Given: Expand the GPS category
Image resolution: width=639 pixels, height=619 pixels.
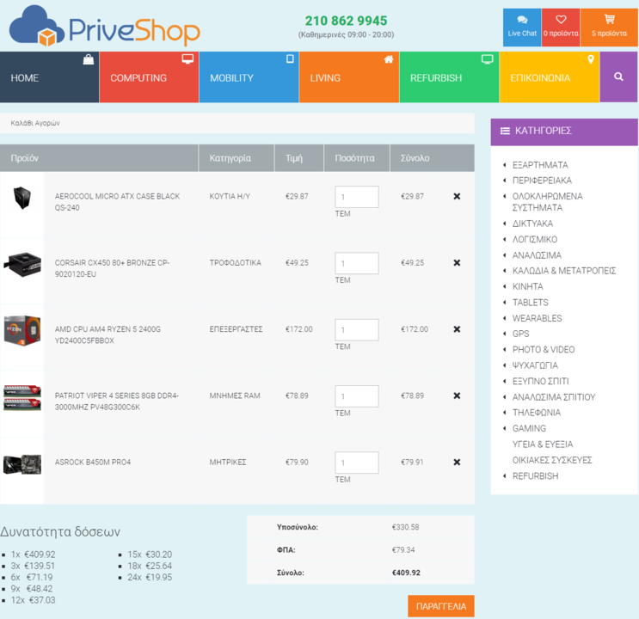Looking at the screenshot, I should (520, 334).
